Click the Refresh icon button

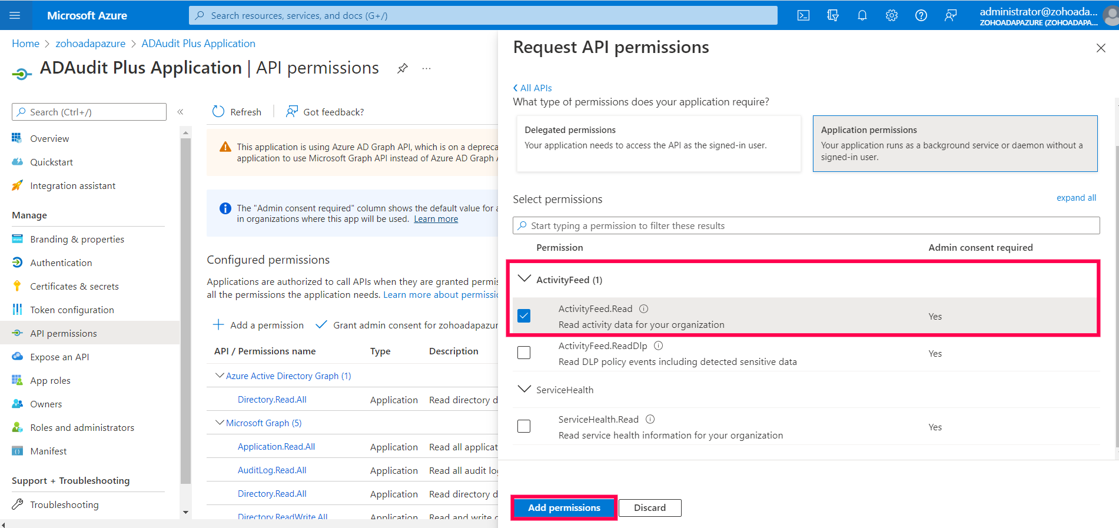pos(218,112)
